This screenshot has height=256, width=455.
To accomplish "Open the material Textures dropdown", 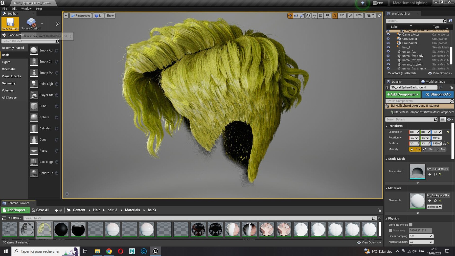I will click(434, 207).
